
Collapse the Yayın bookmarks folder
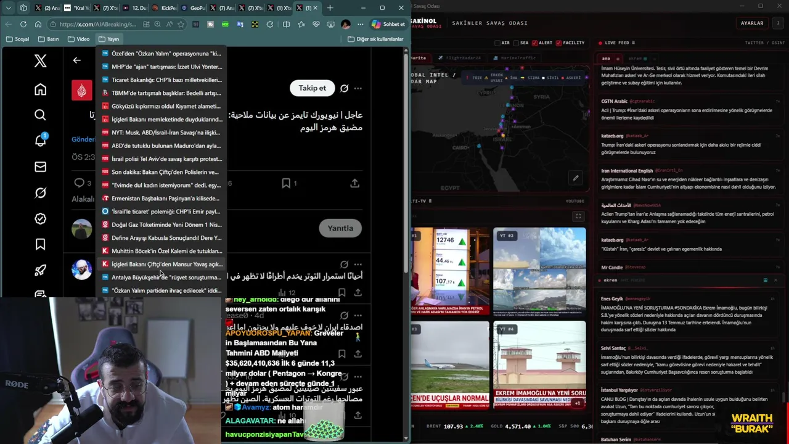click(x=108, y=39)
